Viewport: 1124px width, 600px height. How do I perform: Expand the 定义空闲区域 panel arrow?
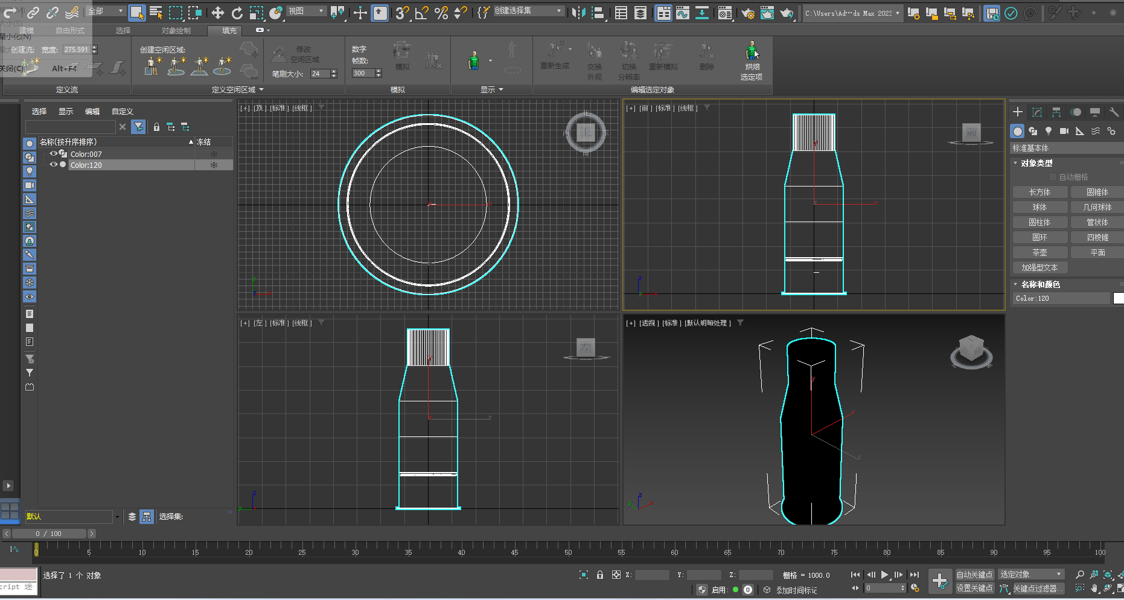click(262, 89)
